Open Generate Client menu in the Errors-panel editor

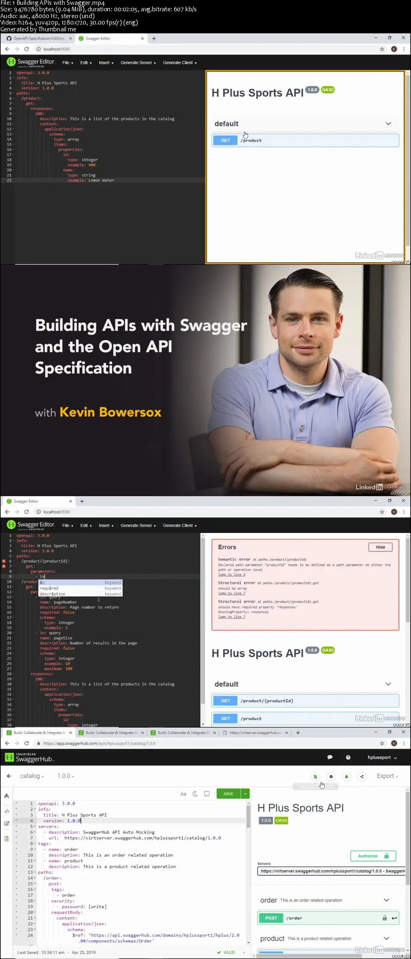[x=180, y=526]
